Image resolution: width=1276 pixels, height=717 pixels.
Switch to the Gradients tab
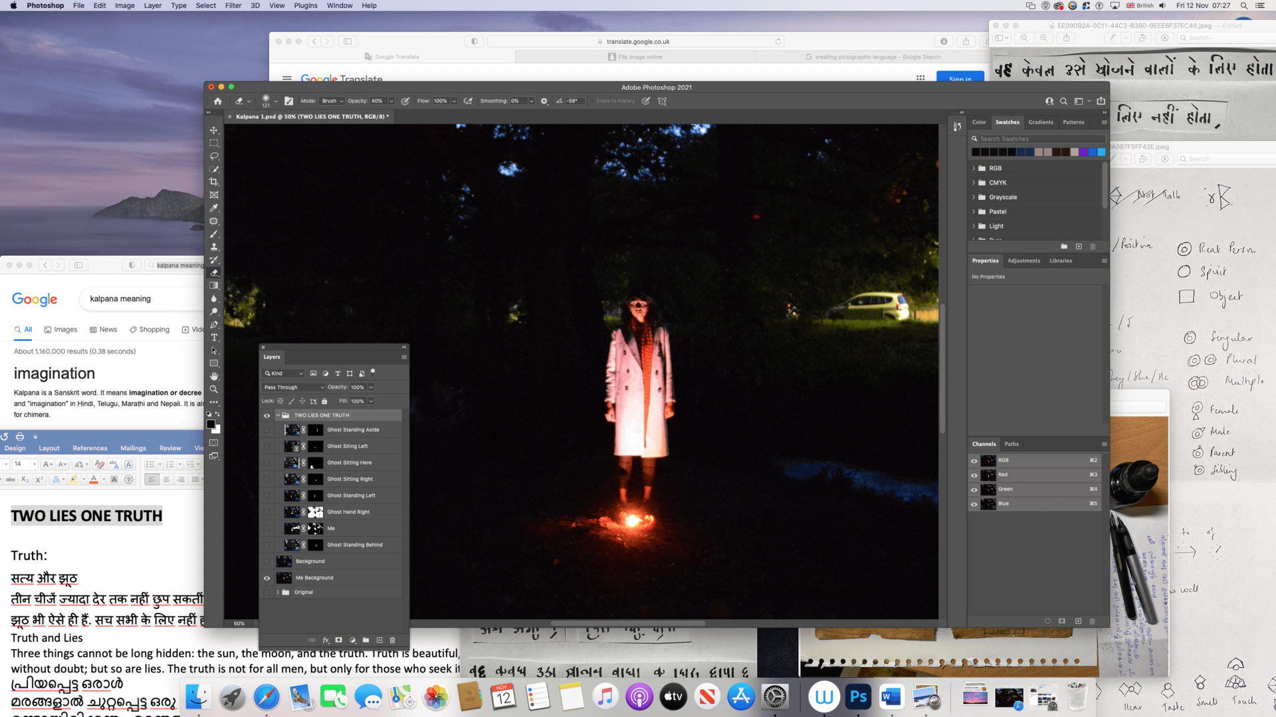tap(1041, 122)
